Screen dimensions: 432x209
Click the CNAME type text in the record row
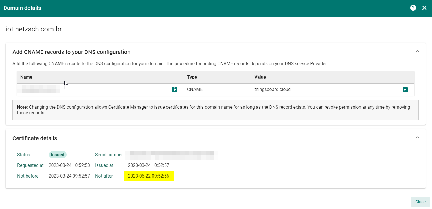pos(195,89)
